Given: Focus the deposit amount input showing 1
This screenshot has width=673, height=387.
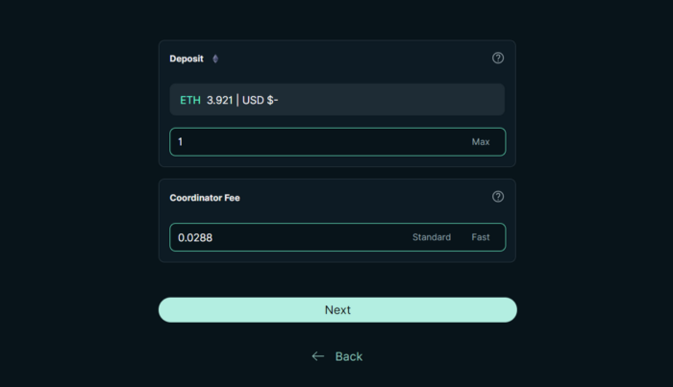Looking at the screenshot, I should 317,142.
